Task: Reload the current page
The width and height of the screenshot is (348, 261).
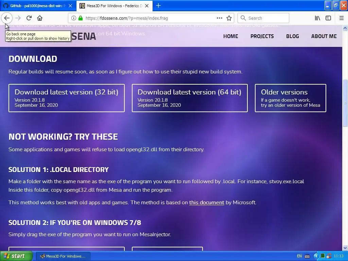Action: (29, 18)
